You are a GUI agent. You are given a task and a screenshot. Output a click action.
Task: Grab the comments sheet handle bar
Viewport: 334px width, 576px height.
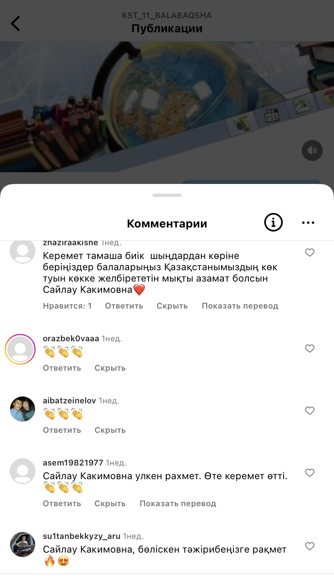(167, 195)
